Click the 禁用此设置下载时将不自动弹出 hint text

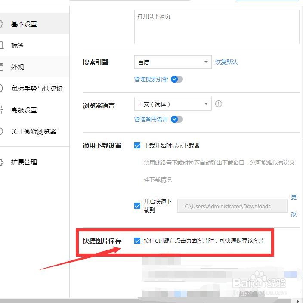220,171
